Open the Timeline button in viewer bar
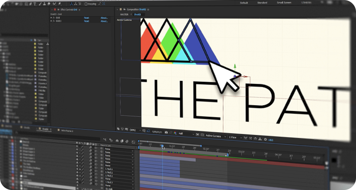Viewport: 356px width, 190px height. tap(255, 138)
